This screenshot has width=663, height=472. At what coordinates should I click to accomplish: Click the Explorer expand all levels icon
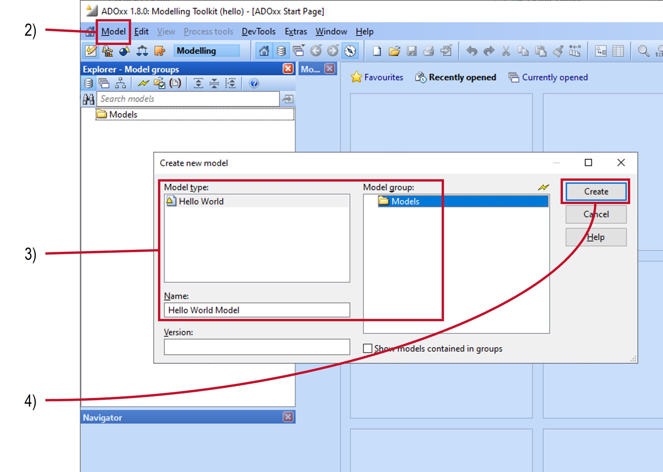pyautogui.click(x=198, y=84)
